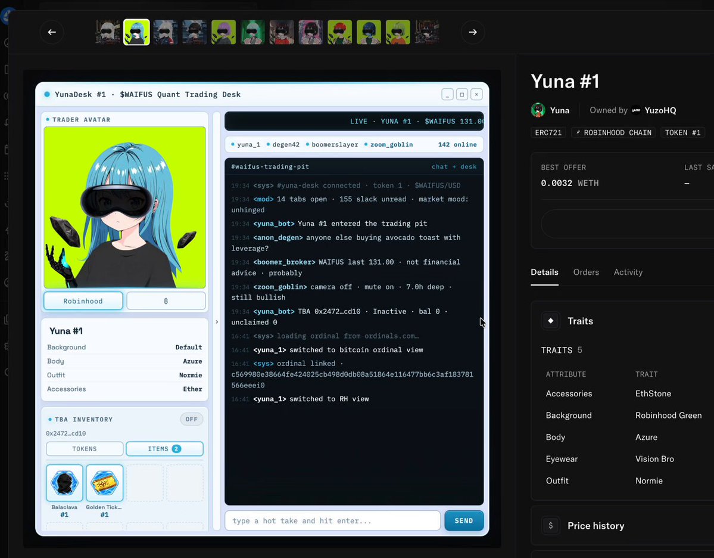714x558 pixels.
Task: Open the Yuna collection link
Action: [560, 110]
